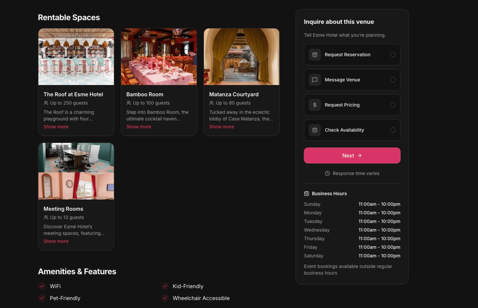The width and height of the screenshot is (478, 308).
Task: Select the Message Venue radio option
Action: (393, 80)
